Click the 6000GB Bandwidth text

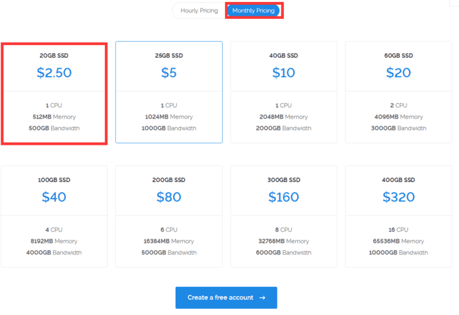284,252
